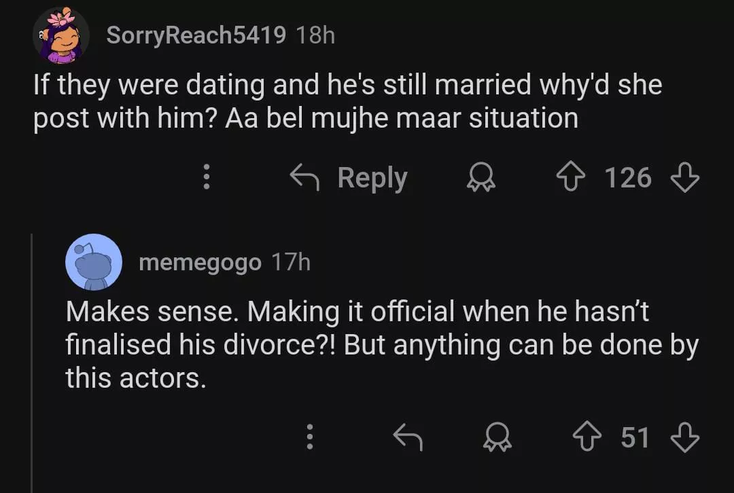The width and height of the screenshot is (734, 493).
Task: Open the SorryReach5419 user profile link
Action: 196,35
